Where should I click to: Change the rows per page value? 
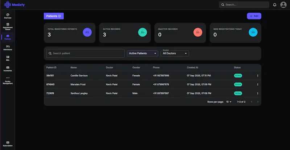click(x=229, y=102)
